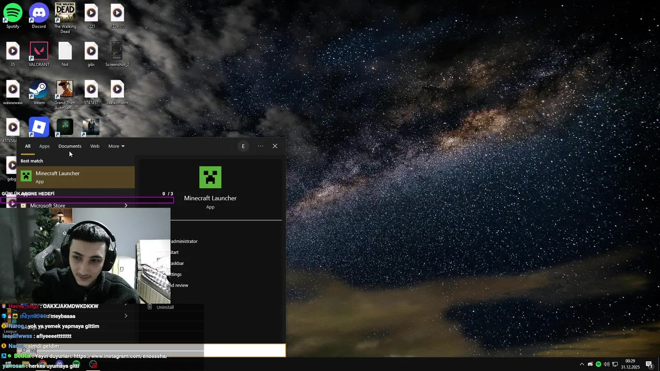Viewport: 660px width, 371px height.
Task: Close the Windows search panel
Action: pos(275,146)
